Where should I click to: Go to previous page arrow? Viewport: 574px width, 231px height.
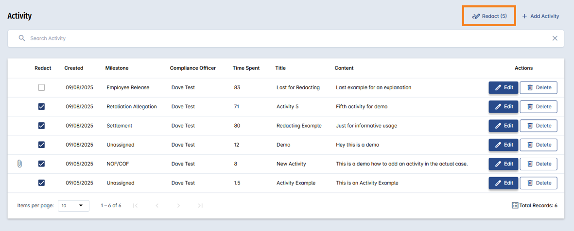[157, 205]
